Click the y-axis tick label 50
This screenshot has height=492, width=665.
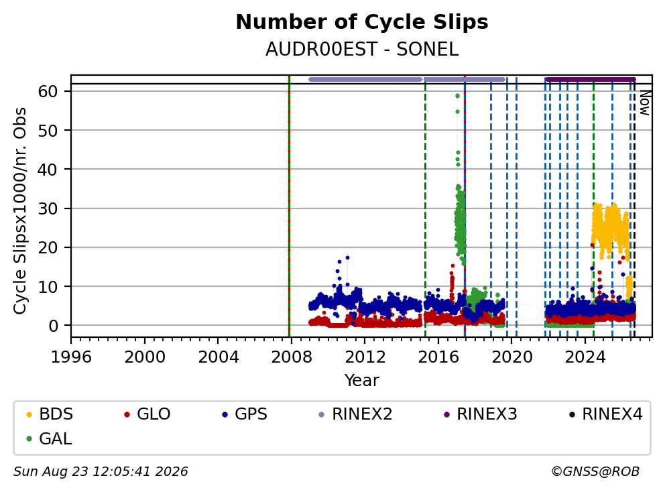48,131
